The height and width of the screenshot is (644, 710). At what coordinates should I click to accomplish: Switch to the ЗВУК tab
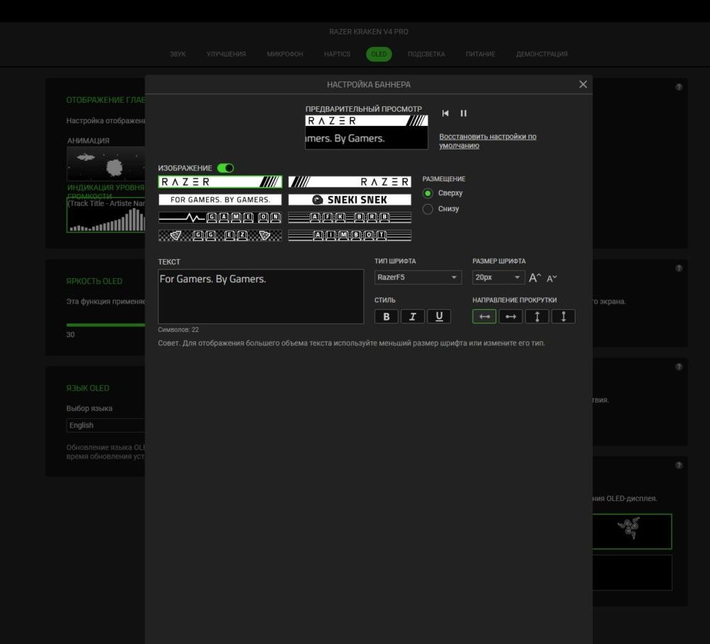point(178,54)
